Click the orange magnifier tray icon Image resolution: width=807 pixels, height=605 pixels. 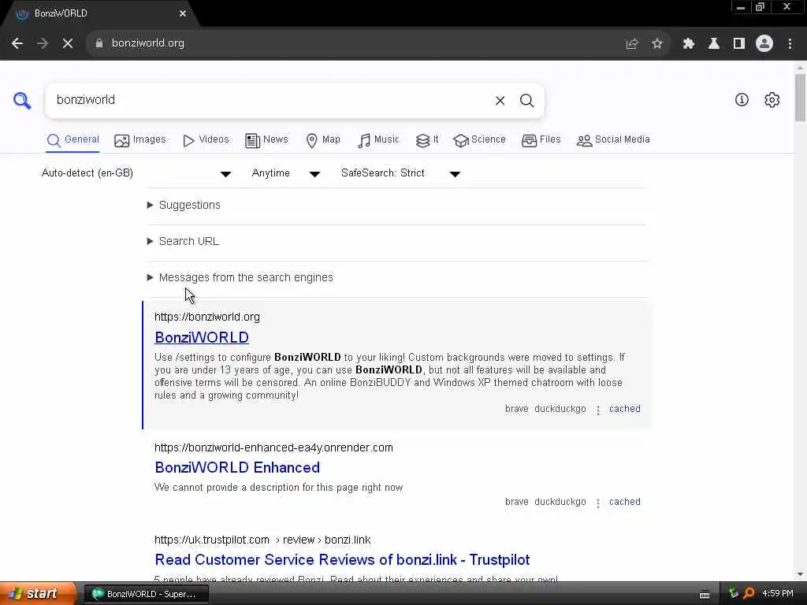pyautogui.click(x=749, y=594)
